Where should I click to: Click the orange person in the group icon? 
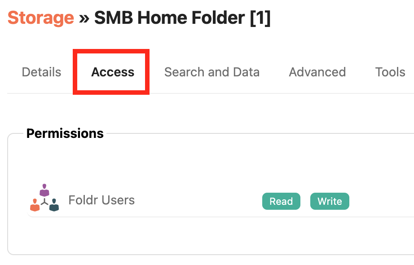[35, 205]
